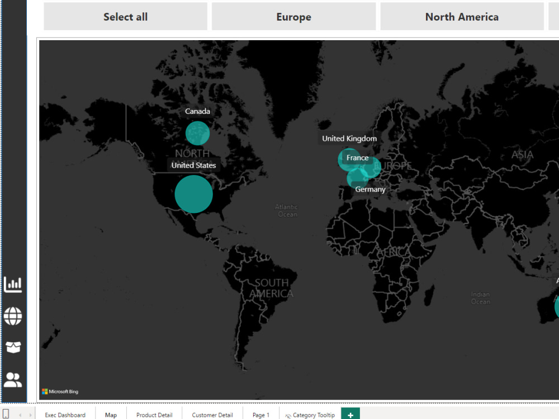Click the United Kingdom map label
559x419 pixels.
[x=349, y=139]
